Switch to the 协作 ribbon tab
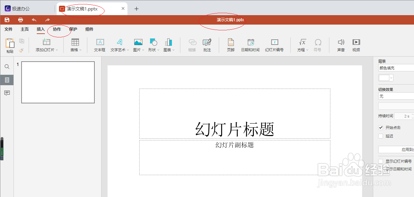This screenshot has width=414, height=197. tap(57, 29)
